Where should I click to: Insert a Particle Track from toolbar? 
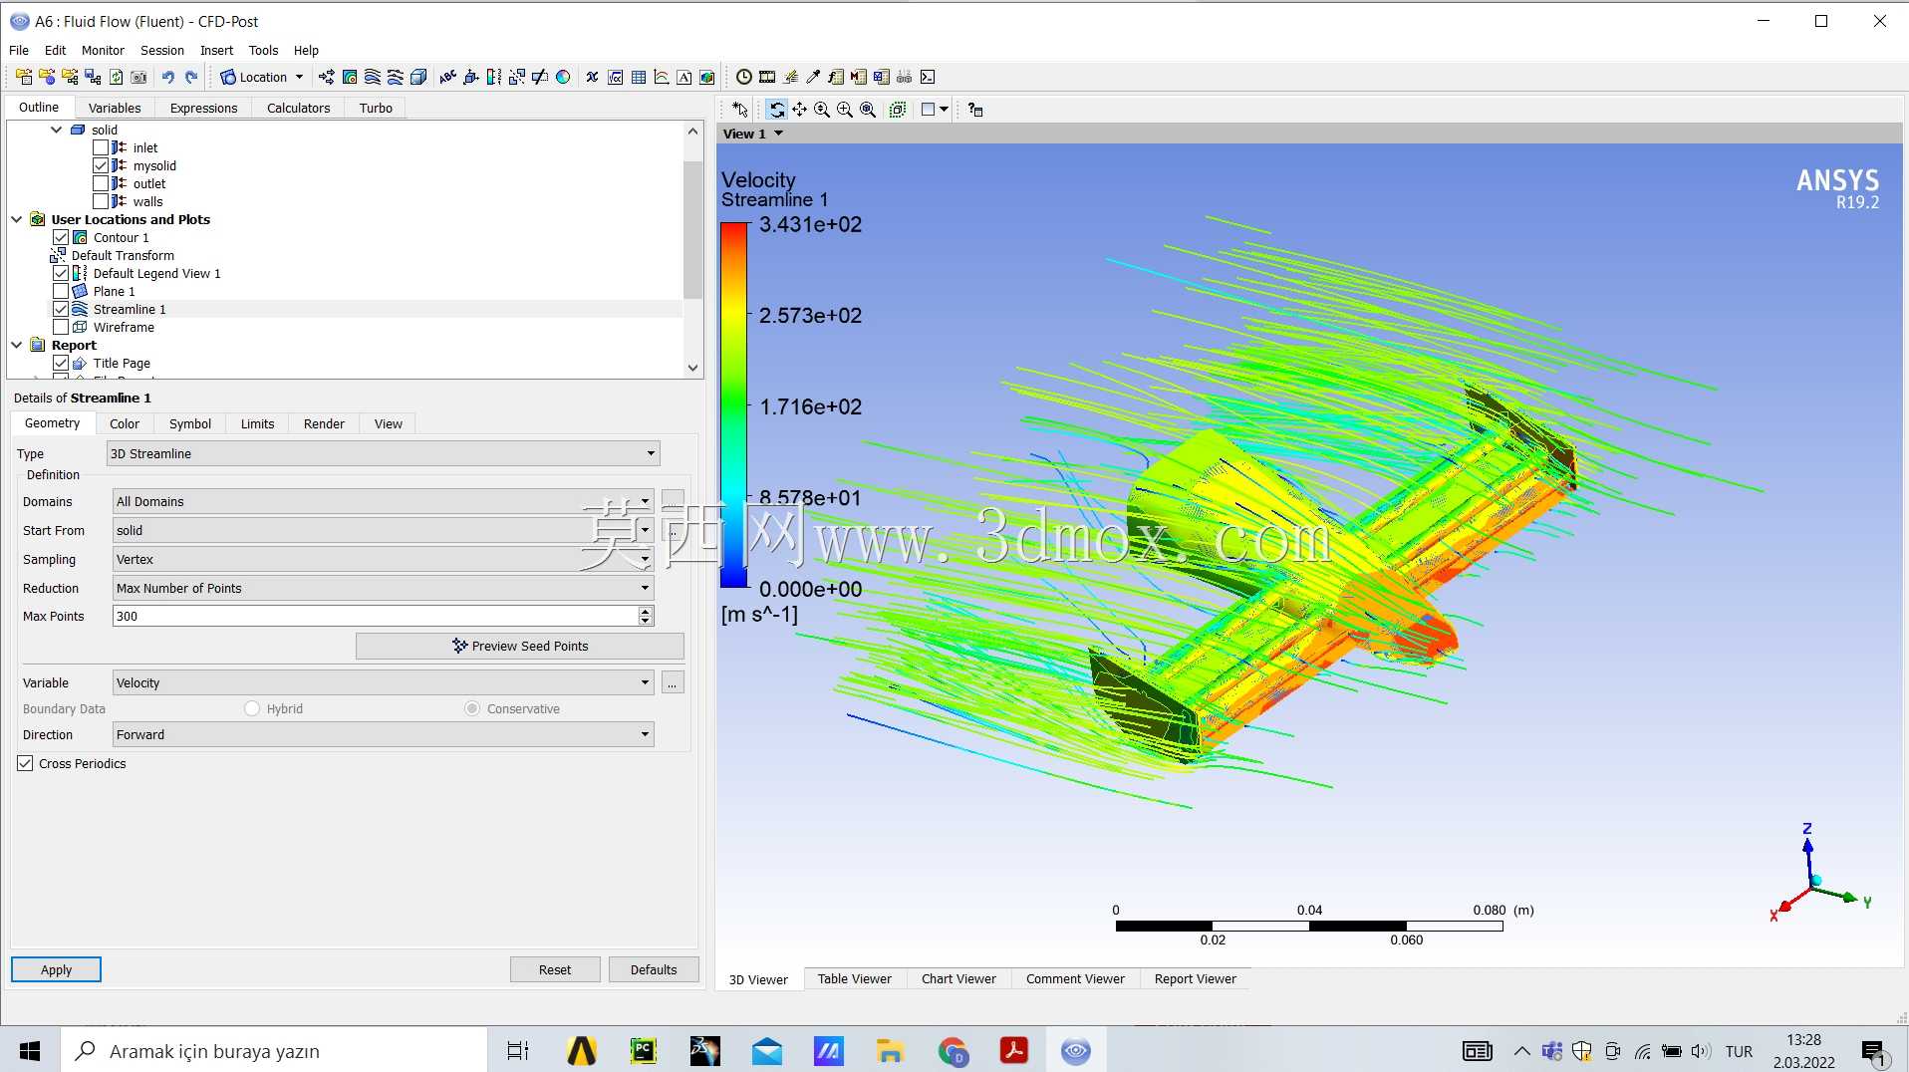click(396, 77)
